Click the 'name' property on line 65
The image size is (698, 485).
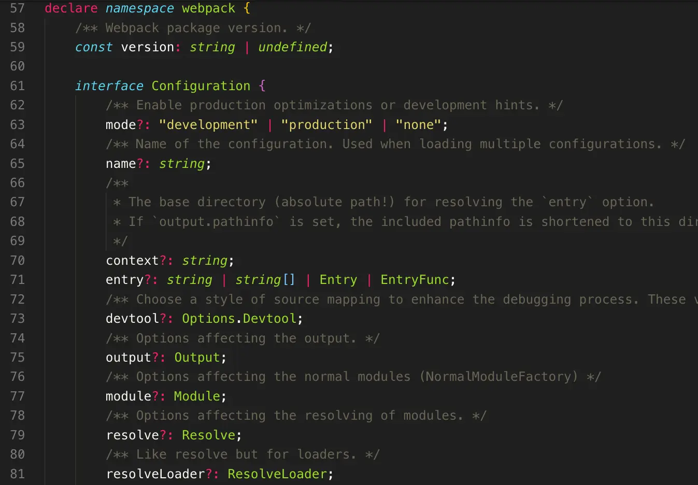pos(121,164)
